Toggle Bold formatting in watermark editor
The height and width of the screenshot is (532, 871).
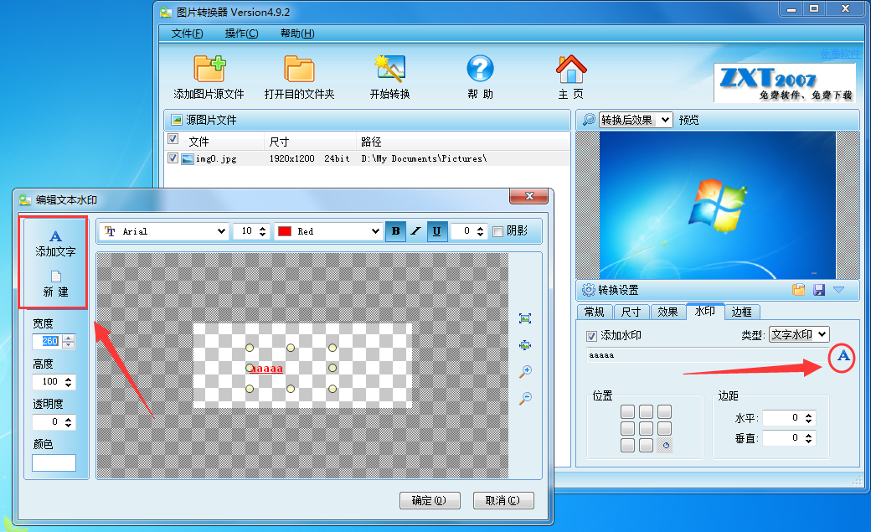pyautogui.click(x=395, y=231)
